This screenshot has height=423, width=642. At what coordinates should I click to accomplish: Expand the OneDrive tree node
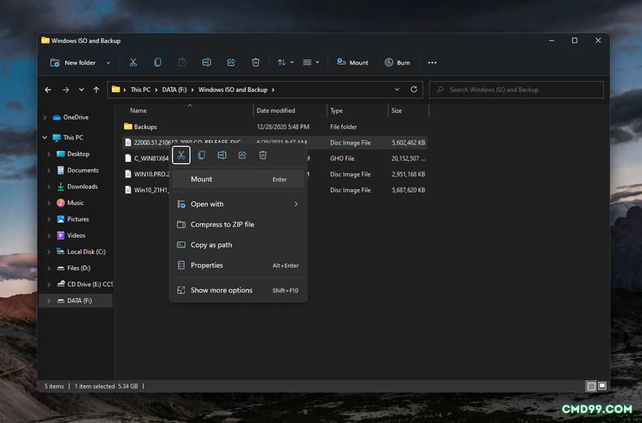pyautogui.click(x=45, y=118)
